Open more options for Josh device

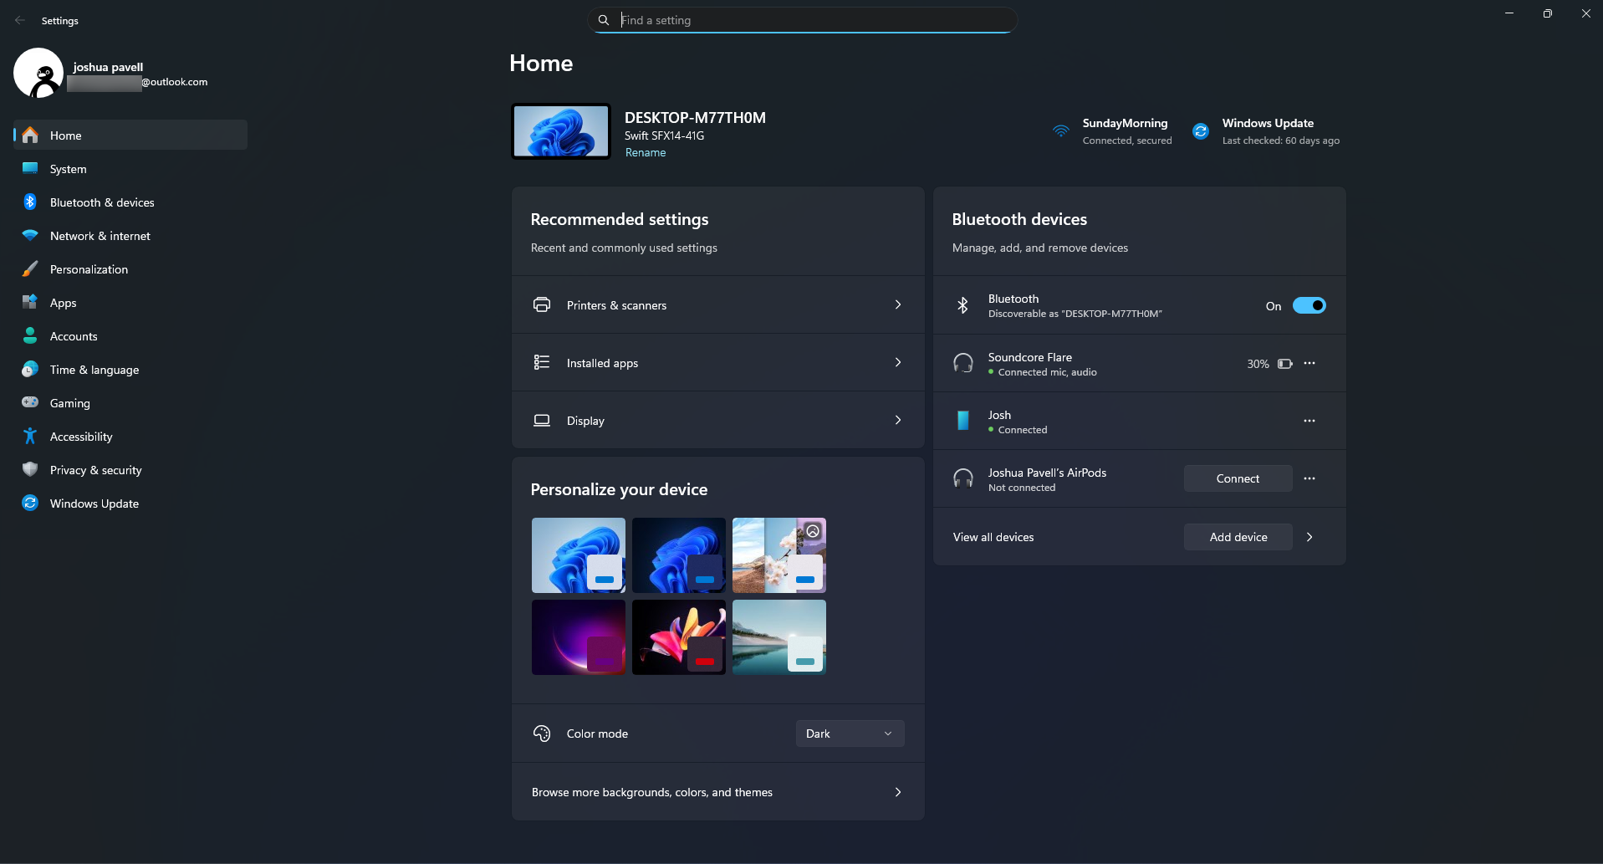[1309, 421]
